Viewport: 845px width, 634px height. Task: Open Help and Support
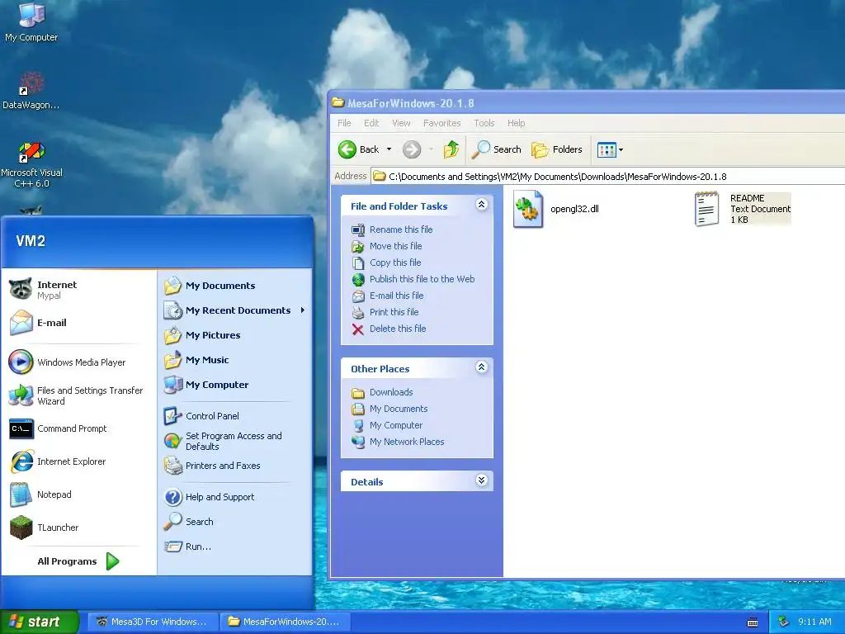[x=210, y=497]
